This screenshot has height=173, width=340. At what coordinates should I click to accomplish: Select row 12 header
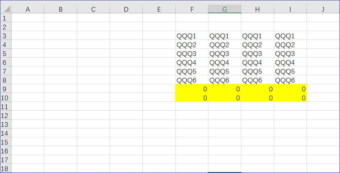[x=6, y=115]
